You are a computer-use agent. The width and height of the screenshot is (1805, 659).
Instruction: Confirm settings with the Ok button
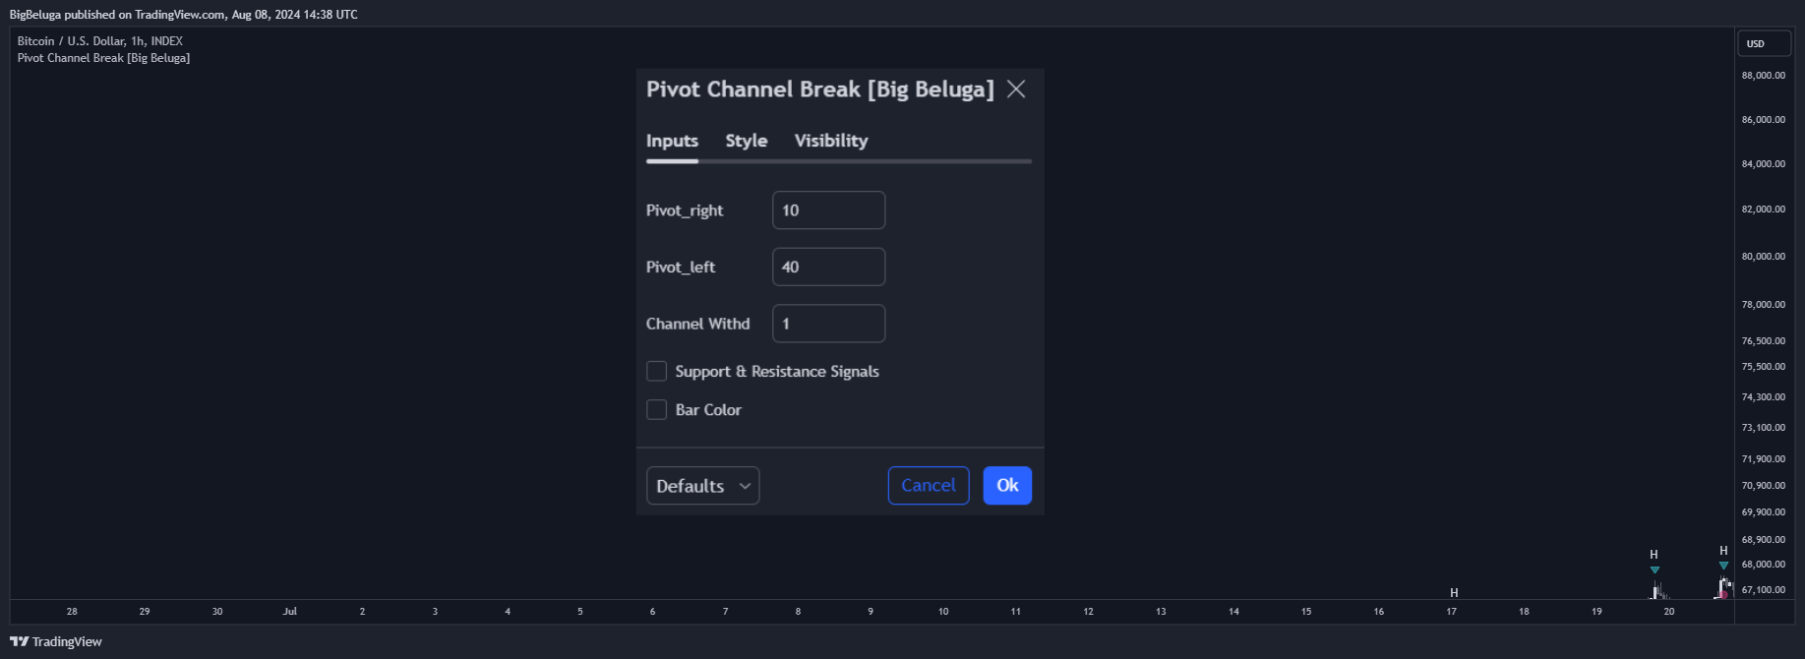point(1007,486)
